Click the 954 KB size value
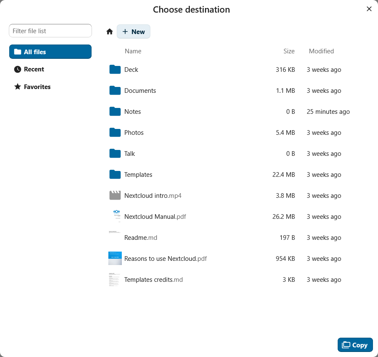 click(x=286, y=258)
